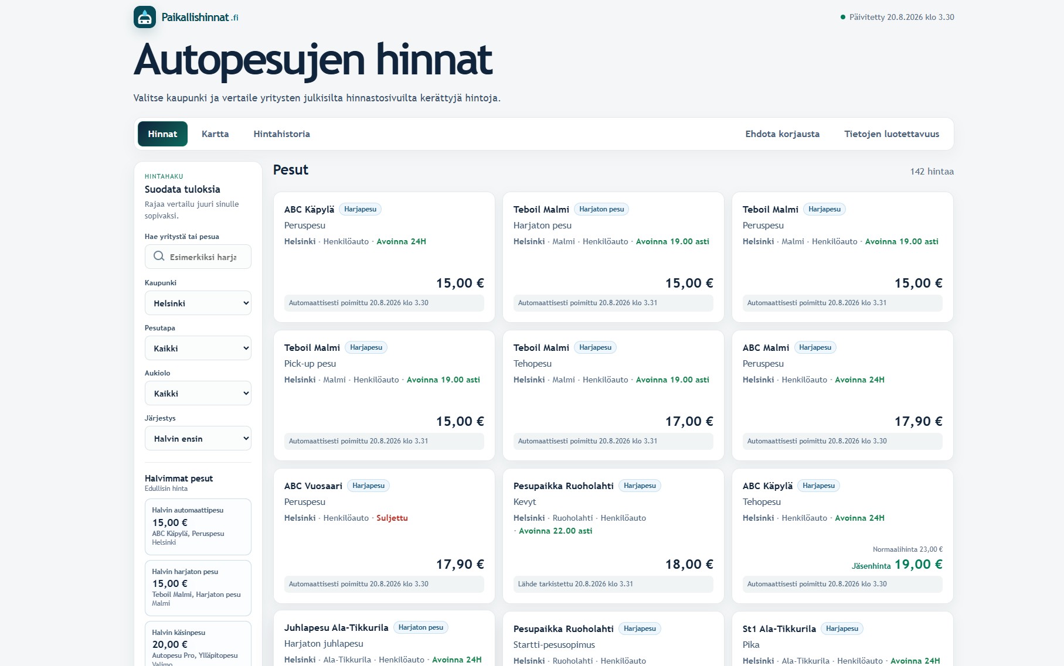1064x666 pixels.
Task: Open the Teboil Malmi Harjaton pesu card
Action: point(613,257)
